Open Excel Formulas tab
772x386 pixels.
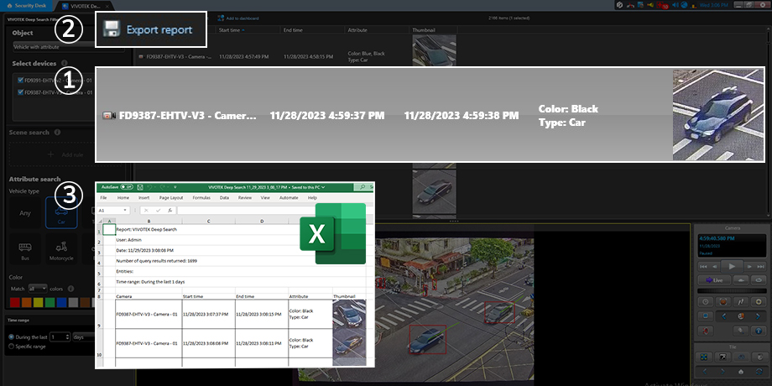click(201, 197)
